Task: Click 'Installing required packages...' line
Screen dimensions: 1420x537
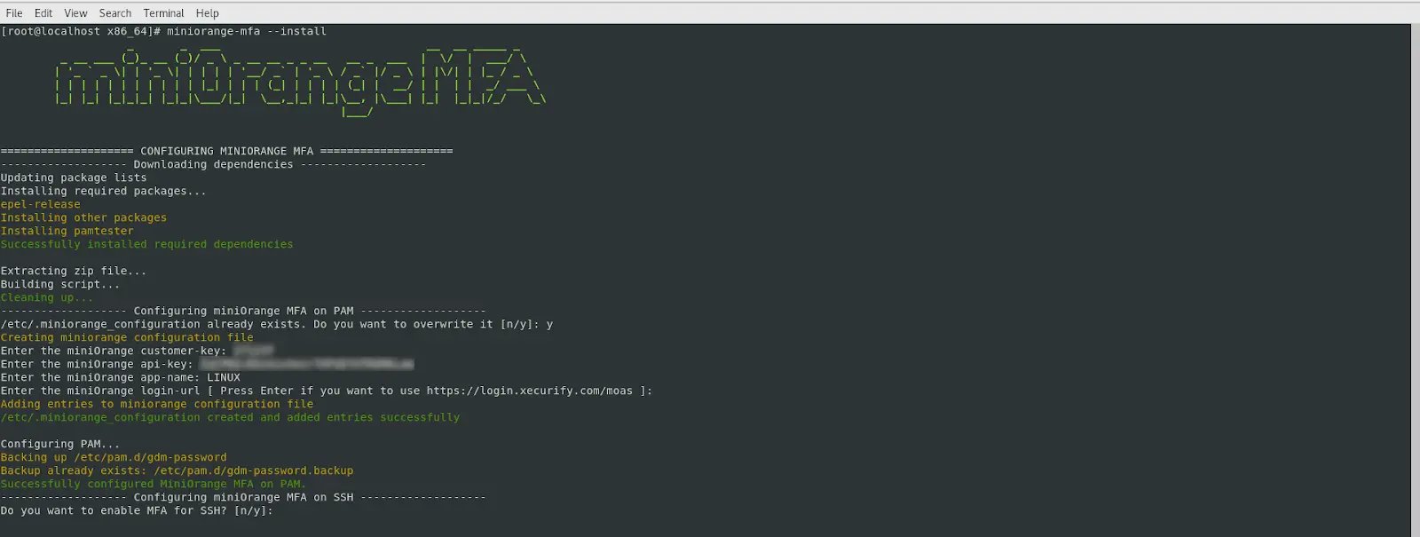Action: pos(103,191)
